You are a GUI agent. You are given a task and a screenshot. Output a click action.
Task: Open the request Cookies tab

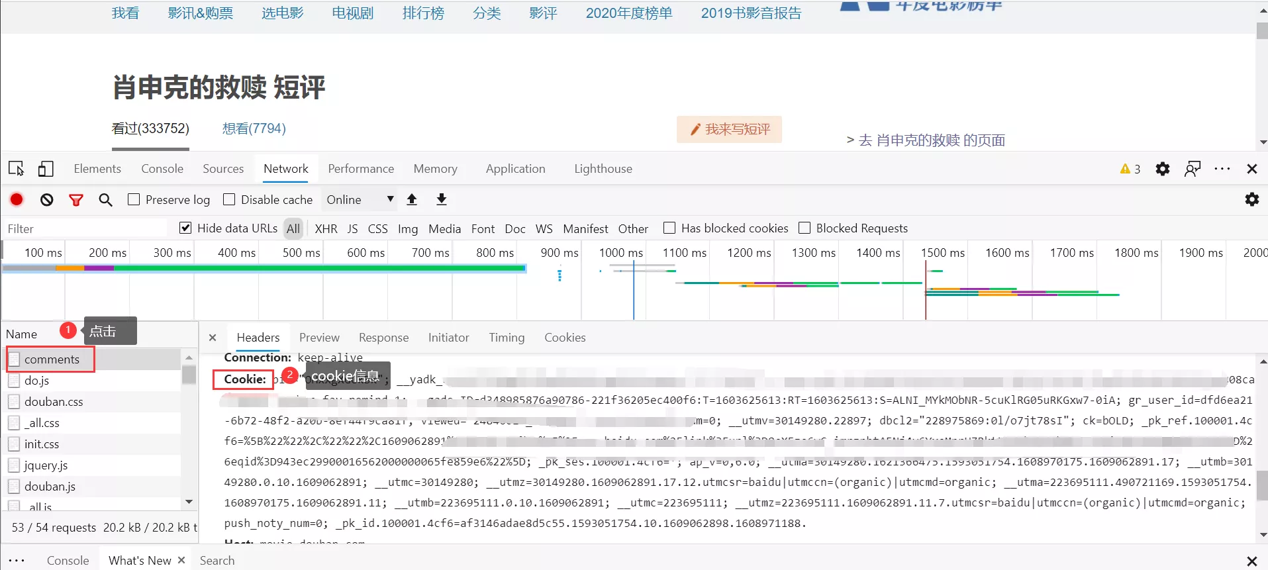[x=565, y=338]
